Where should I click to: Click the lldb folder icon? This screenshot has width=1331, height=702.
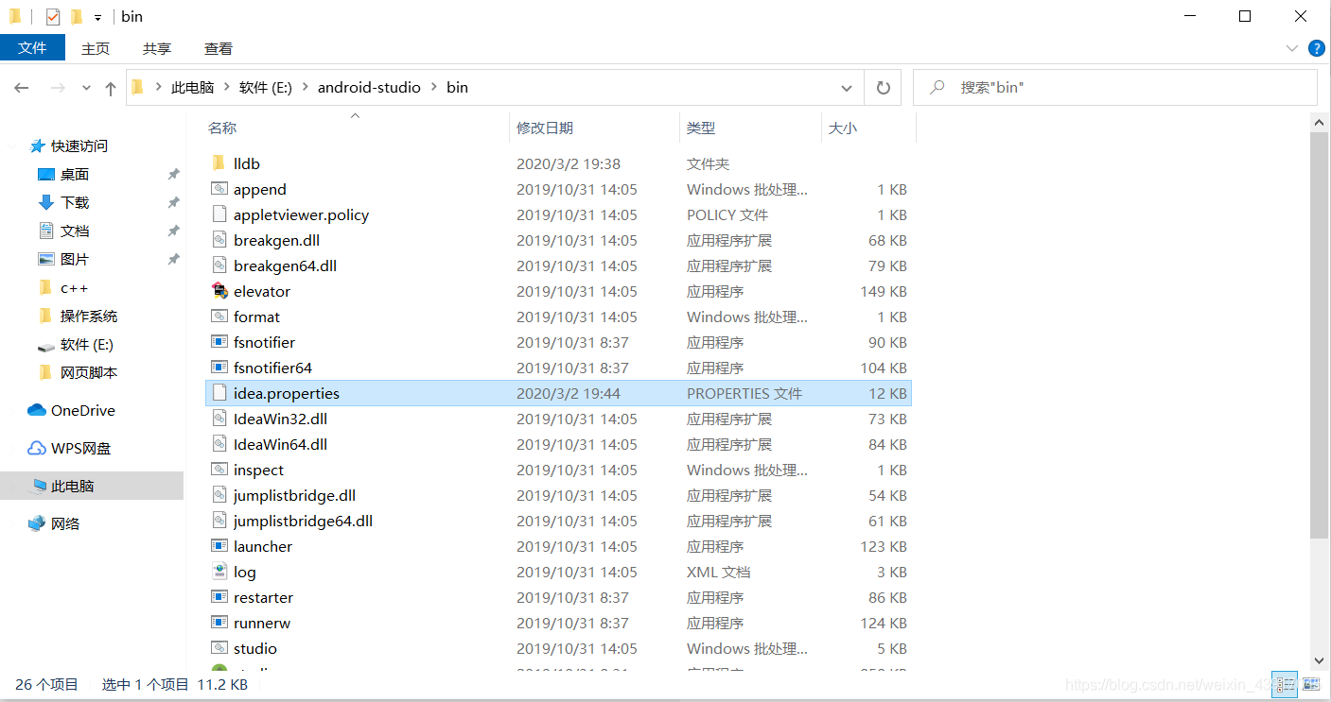click(219, 163)
